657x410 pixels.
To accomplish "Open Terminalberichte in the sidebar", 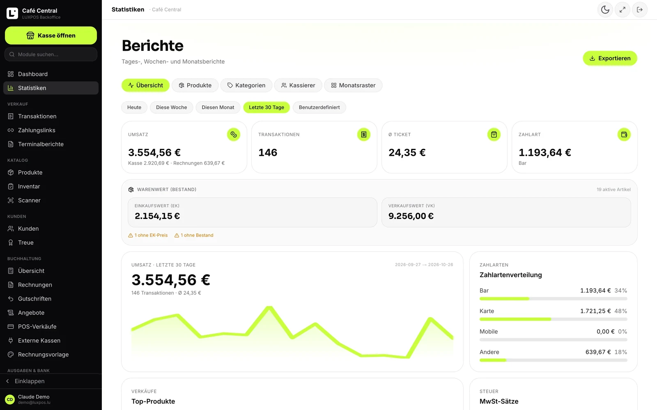I will 51,144.
